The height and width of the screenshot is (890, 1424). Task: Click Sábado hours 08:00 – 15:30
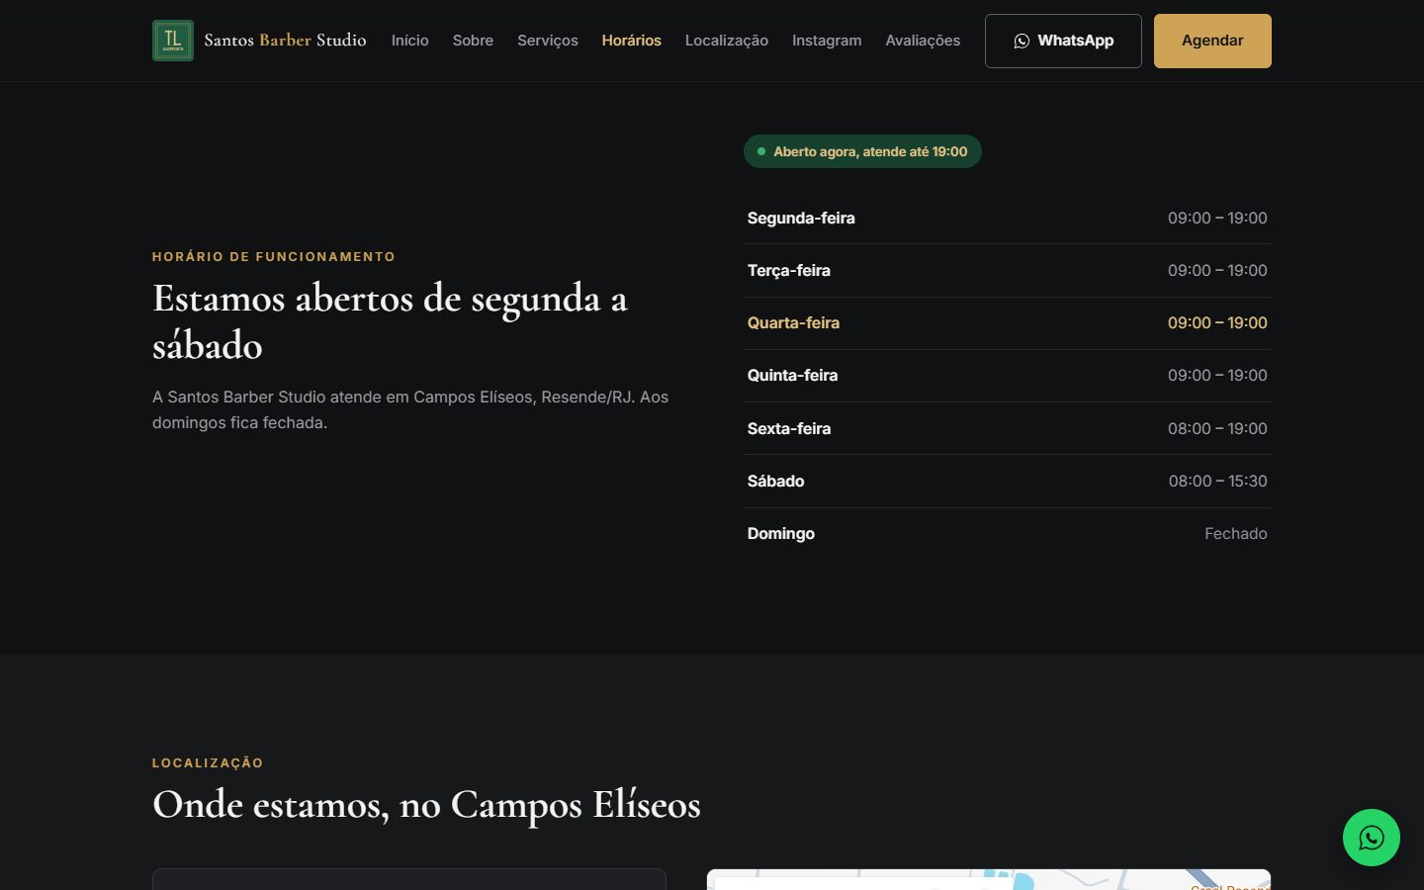pyautogui.click(x=1217, y=481)
